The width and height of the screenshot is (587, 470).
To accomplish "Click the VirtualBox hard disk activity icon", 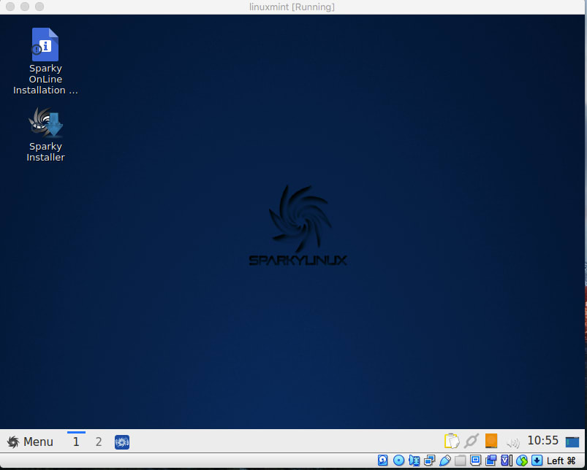I will [x=382, y=461].
